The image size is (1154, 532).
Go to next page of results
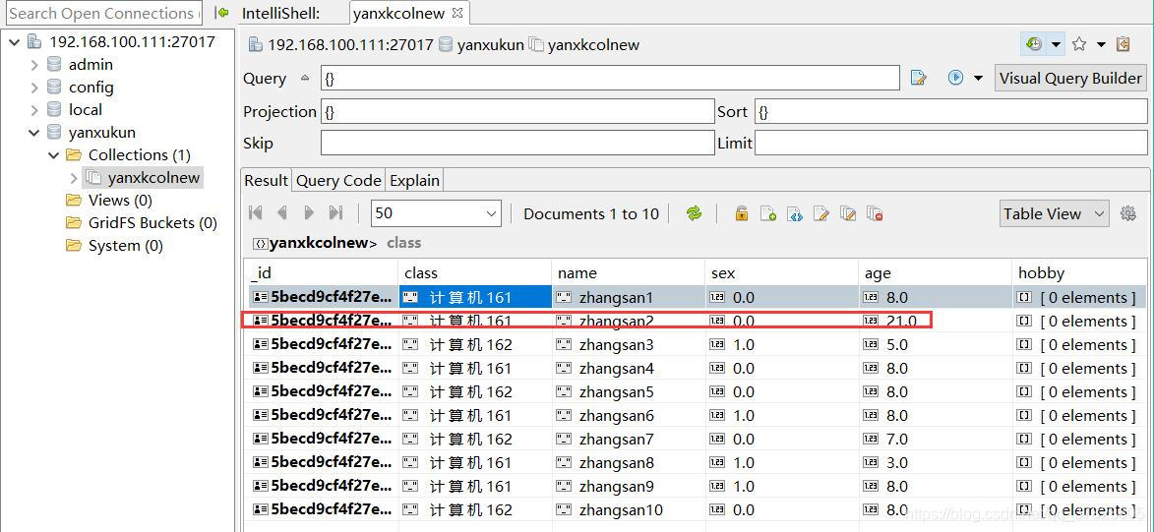[309, 213]
